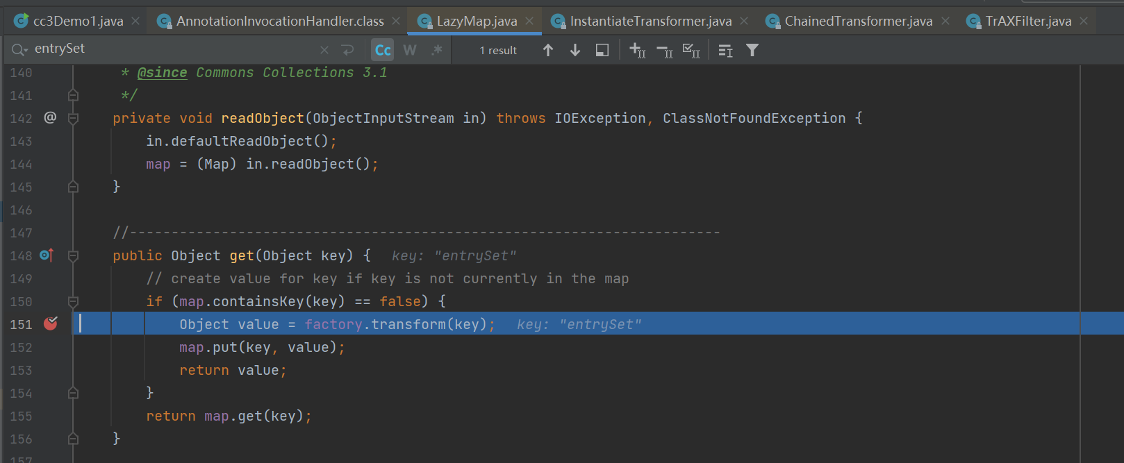
Task: Toggle Match Case search option
Action: (383, 50)
